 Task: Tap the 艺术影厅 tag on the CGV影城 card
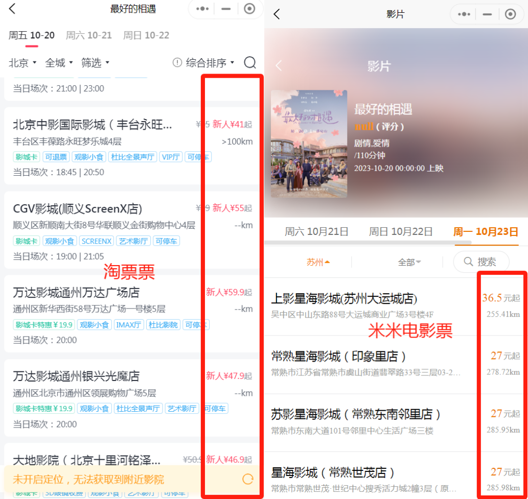pos(133,241)
